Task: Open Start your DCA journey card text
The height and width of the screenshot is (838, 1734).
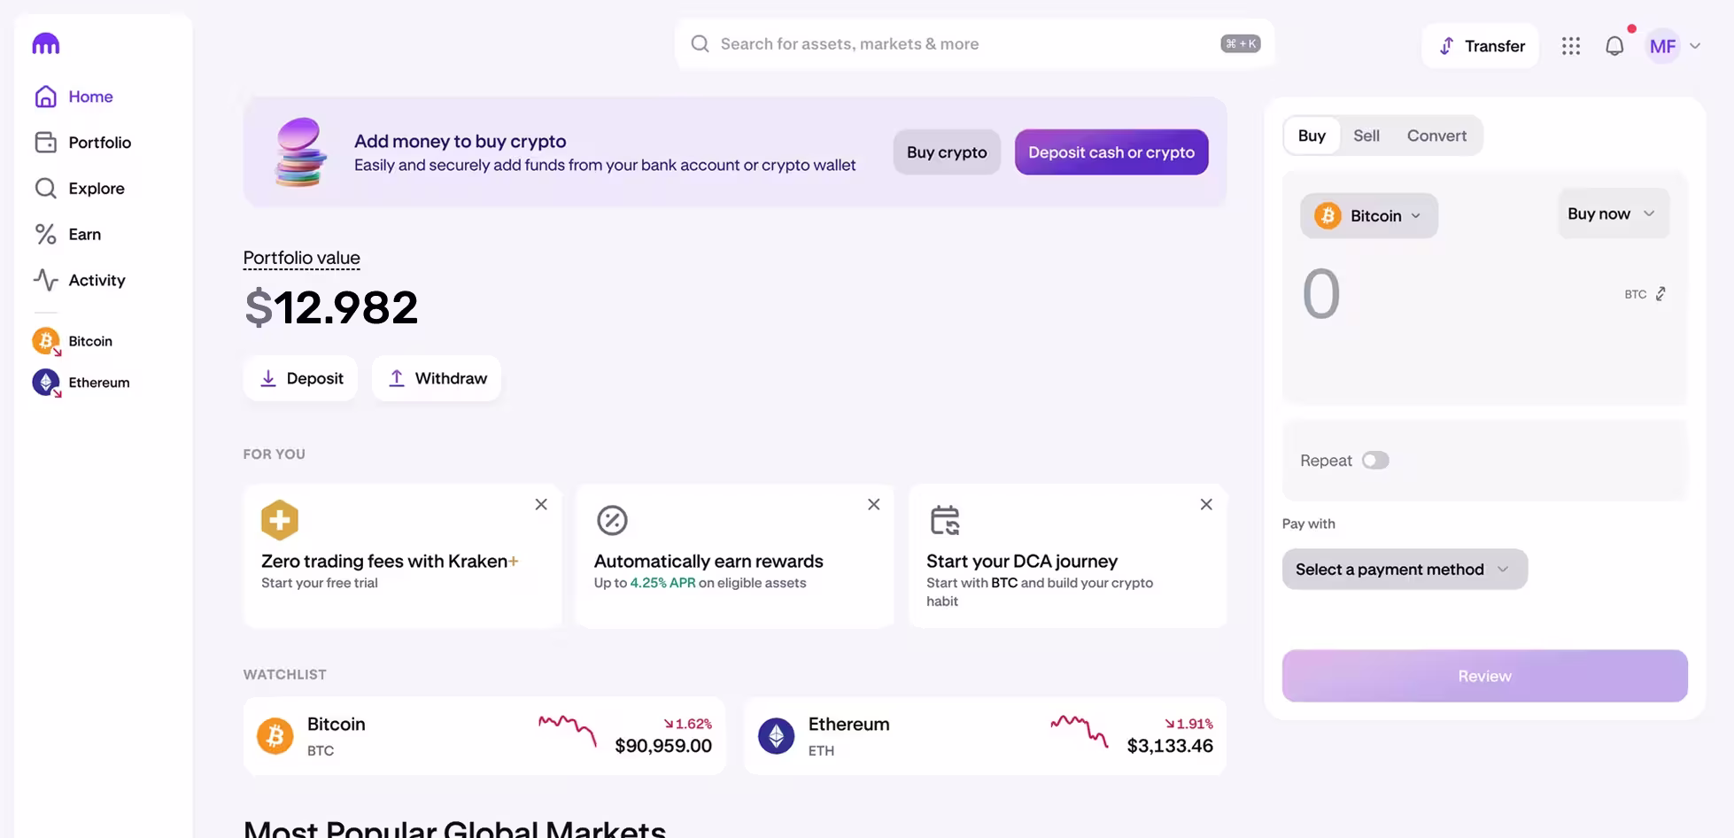Action: pyautogui.click(x=1022, y=562)
